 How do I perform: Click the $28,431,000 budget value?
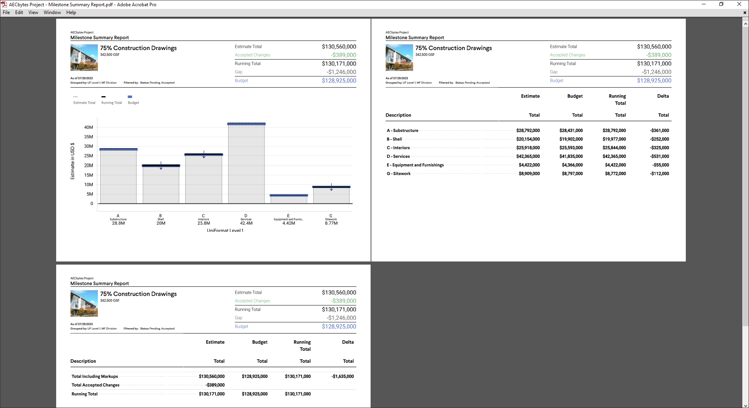[571, 131]
